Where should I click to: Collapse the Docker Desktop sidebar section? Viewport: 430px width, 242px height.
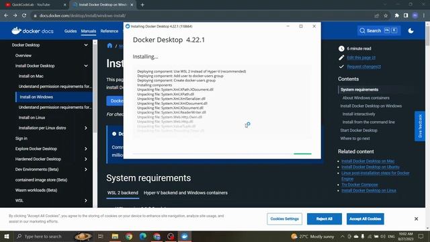(86, 45)
